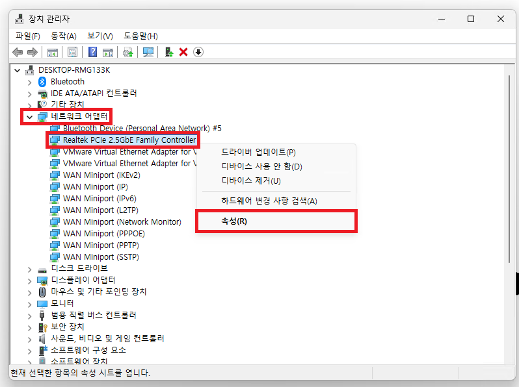The width and height of the screenshot is (519, 387).
Task: Uninstall device with the red X icon
Action: (183, 52)
